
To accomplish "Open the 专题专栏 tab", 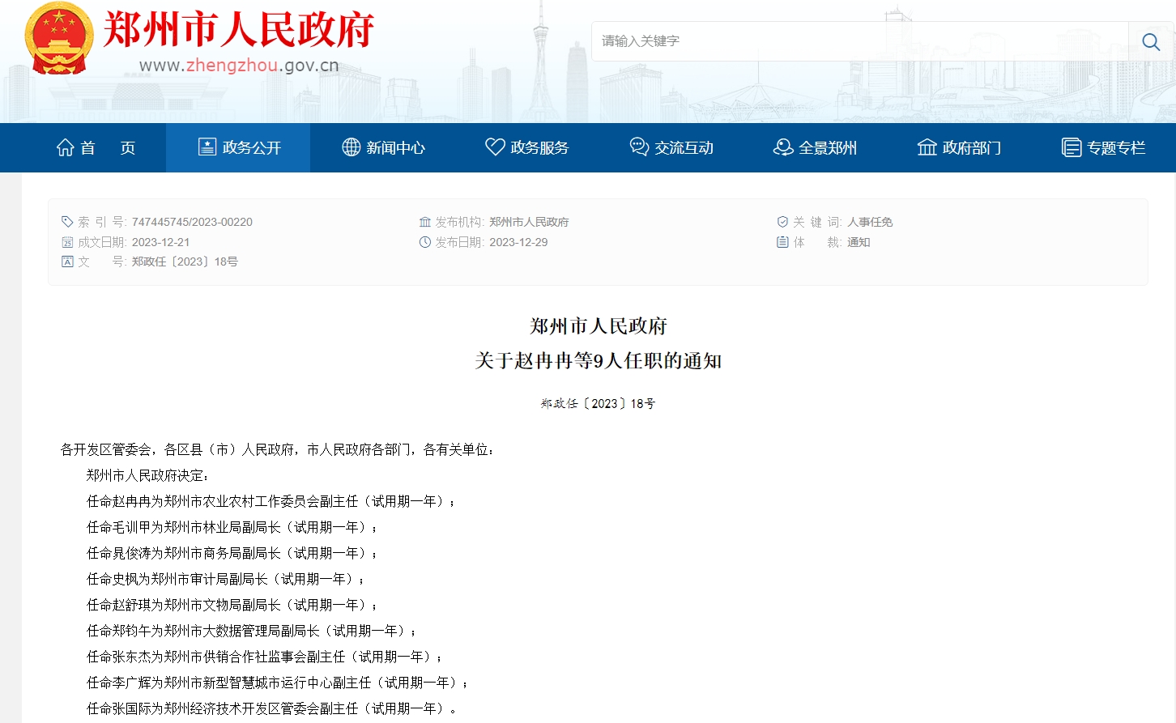I will pos(1103,147).
